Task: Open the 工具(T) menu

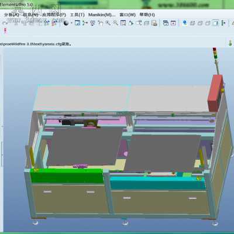Action: coord(77,15)
